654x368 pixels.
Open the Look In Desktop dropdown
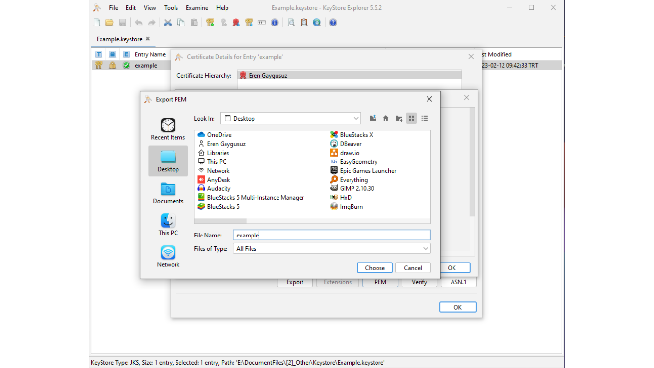(290, 118)
